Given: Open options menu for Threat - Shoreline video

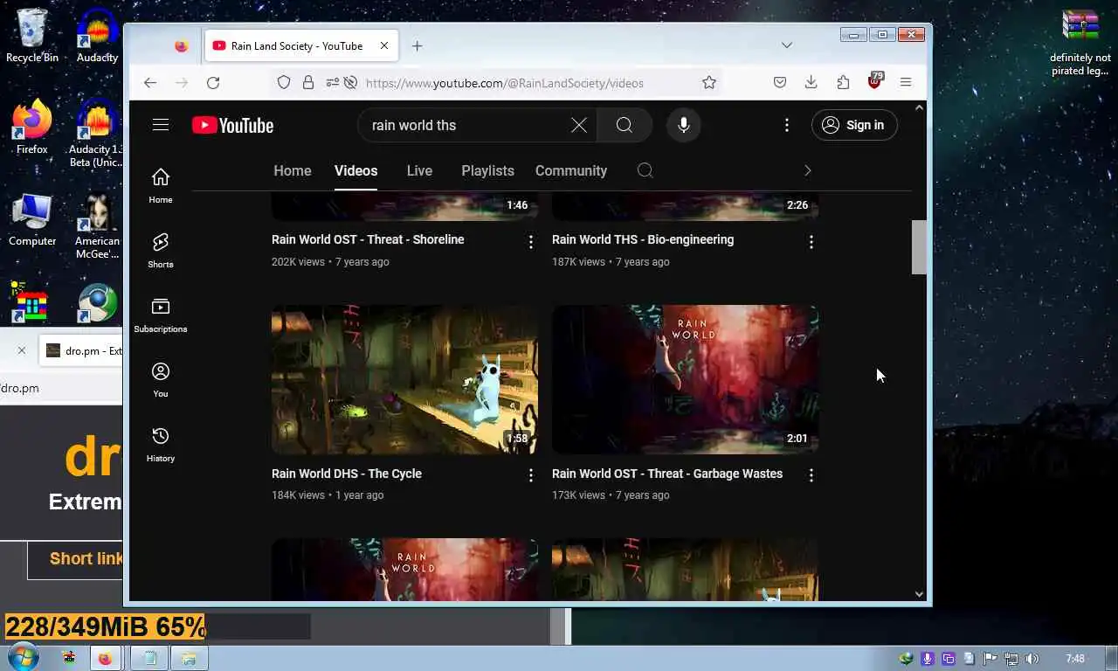Looking at the screenshot, I should [x=530, y=242].
